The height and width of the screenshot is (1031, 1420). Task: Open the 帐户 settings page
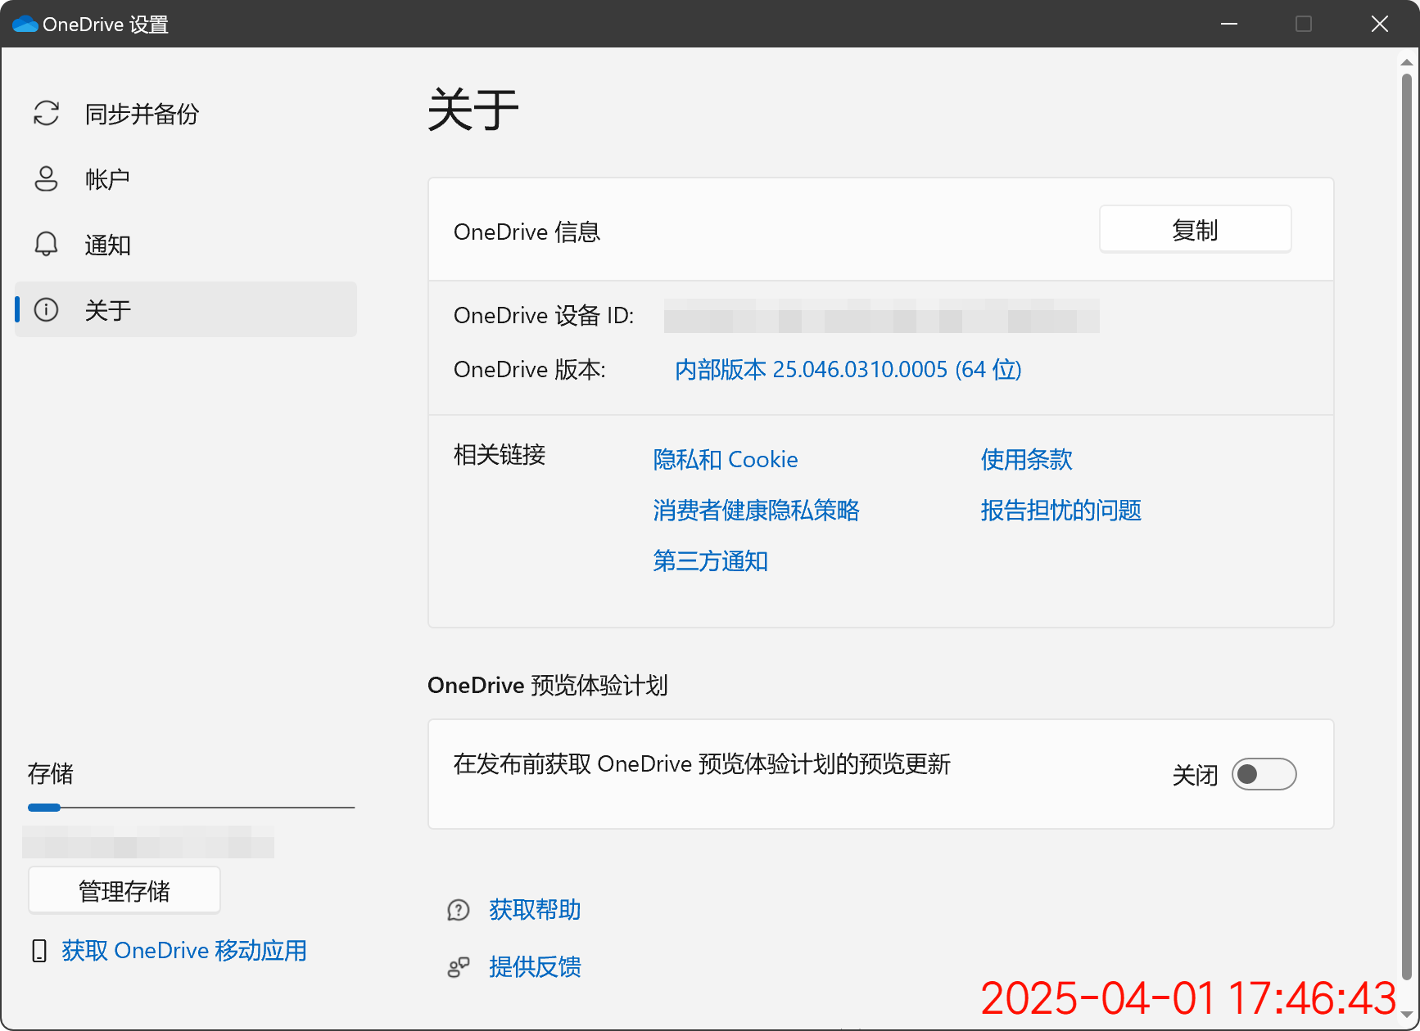pos(186,179)
